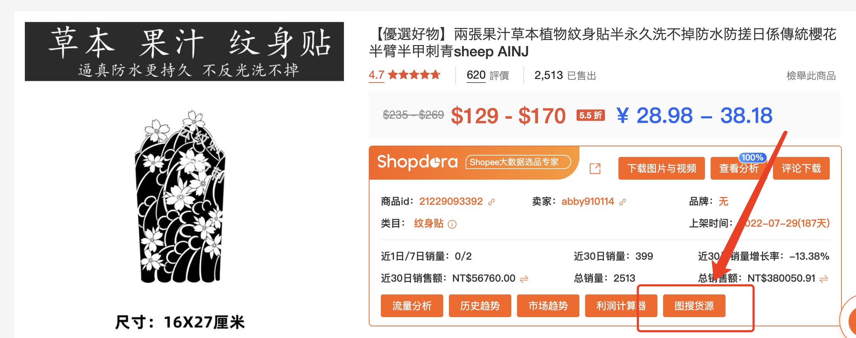The width and height of the screenshot is (856, 338).
Task: Open 历史趋势 history trend
Action: pos(480,306)
